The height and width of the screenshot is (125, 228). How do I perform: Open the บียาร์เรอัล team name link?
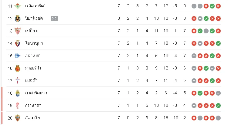click(34, 18)
